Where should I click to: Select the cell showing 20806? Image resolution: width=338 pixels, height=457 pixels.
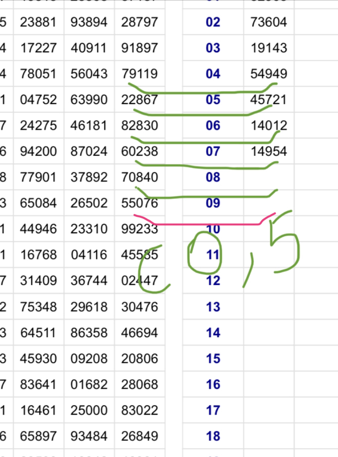coord(140,359)
